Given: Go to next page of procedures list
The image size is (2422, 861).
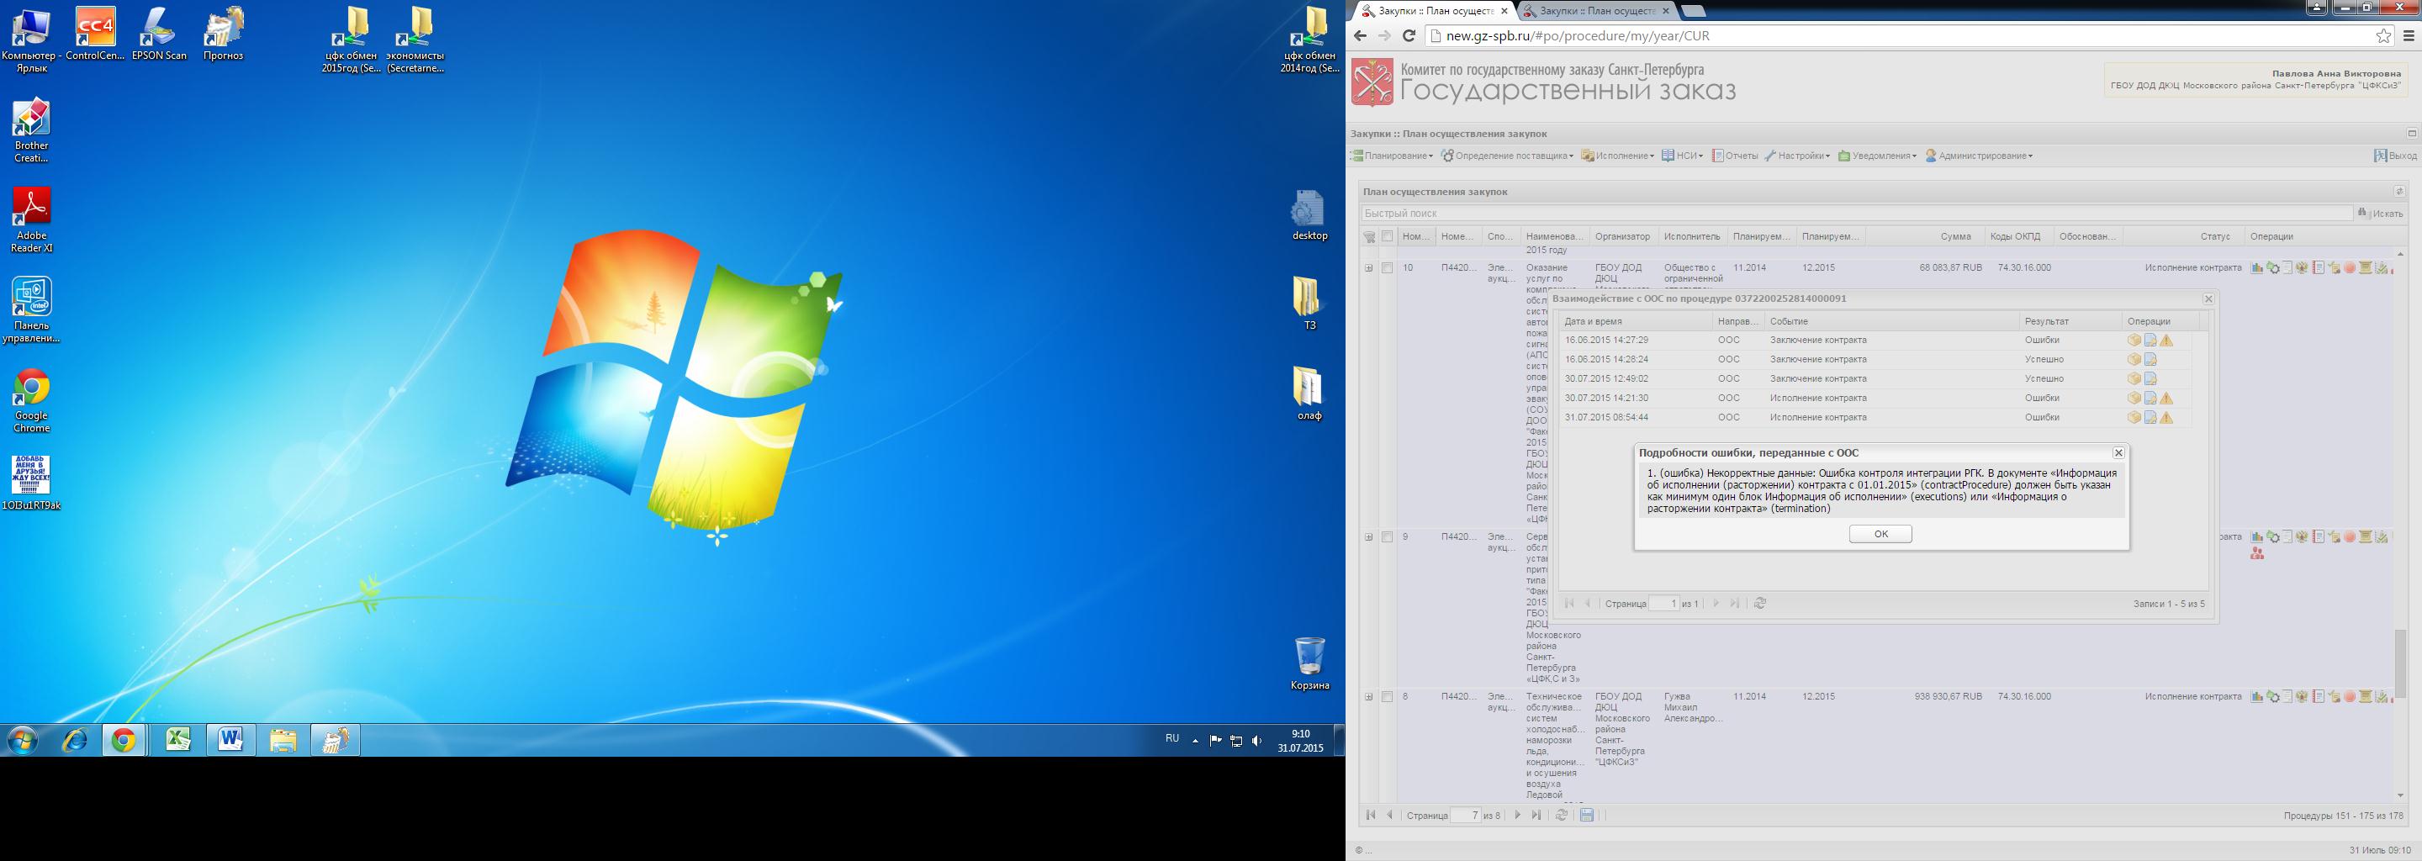Looking at the screenshot, I should (x=1517, y=815).
